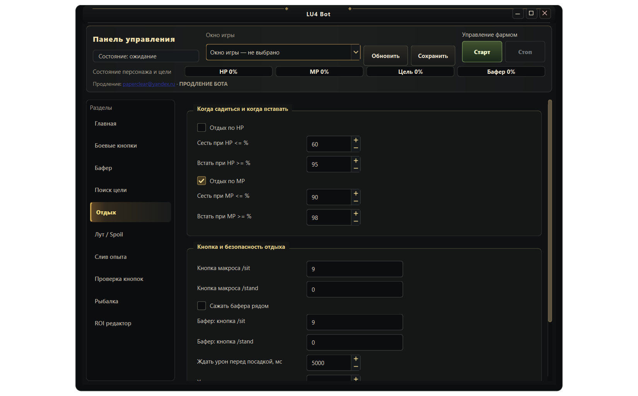Image resolution: width=638 pixels, height=396 pixels.
Task: Click the "Кнопка макроса /sit" field
Action: pos(355,269)
